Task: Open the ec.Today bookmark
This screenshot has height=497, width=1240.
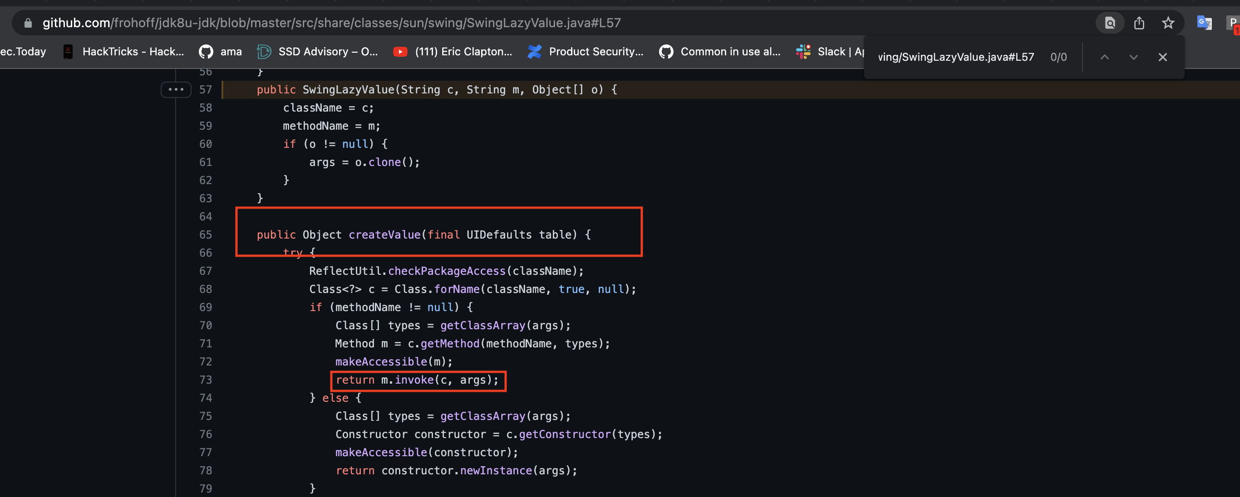Action: [23, 52]
